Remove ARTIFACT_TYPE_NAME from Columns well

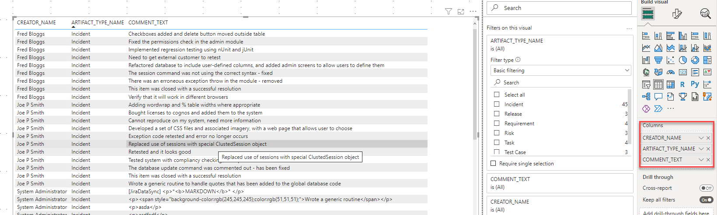coord(708,149)
